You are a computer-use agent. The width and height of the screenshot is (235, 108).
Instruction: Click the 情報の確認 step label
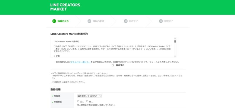(98, 21)
